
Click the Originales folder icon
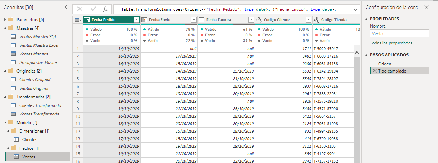point(11,71)
